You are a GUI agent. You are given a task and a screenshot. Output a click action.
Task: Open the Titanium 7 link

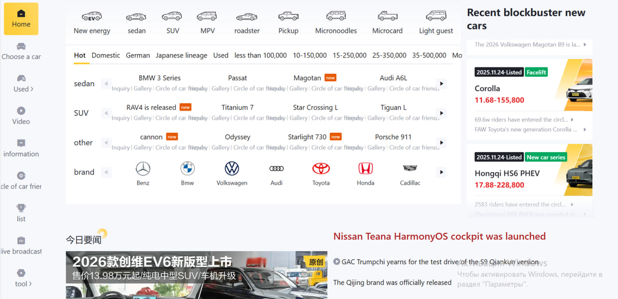pyautogui.click(x=237, y=108)
